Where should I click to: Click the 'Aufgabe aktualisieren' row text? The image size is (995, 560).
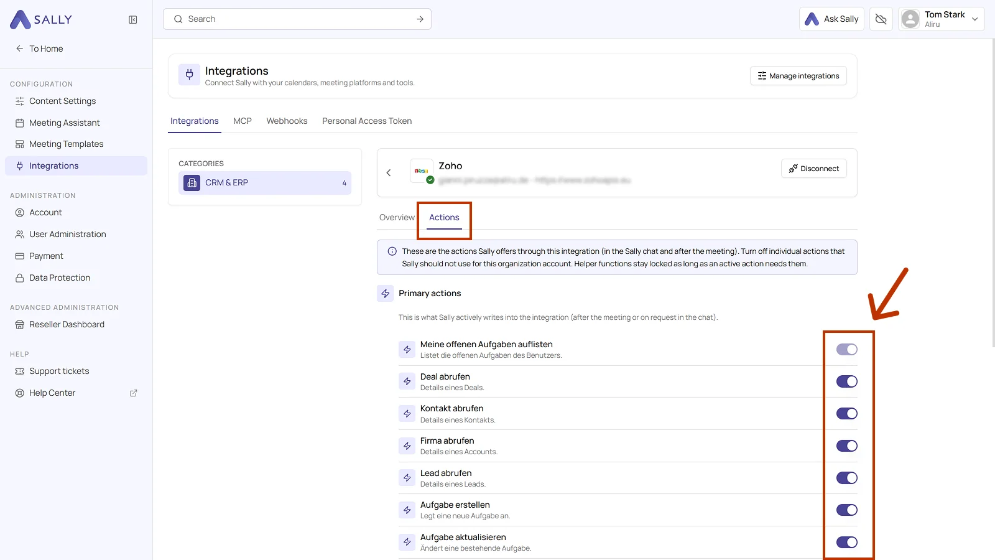pyautogui.click(x=463, y=538)
